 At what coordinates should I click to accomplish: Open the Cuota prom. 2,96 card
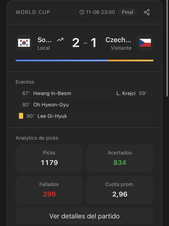[120, 190]
